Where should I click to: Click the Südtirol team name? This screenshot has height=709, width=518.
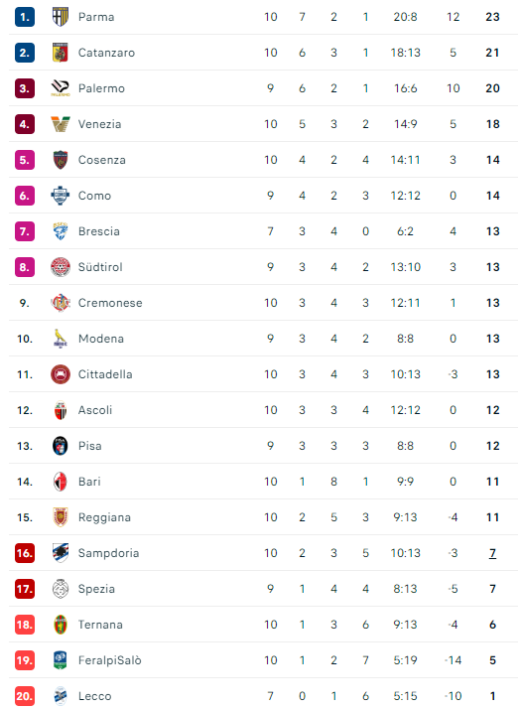[x=100, y=267]
